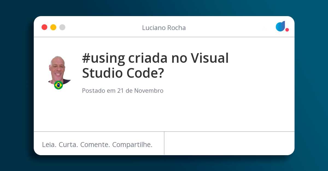Click the red window control dot
328x171 pixels.
click(x=44, y=27)
